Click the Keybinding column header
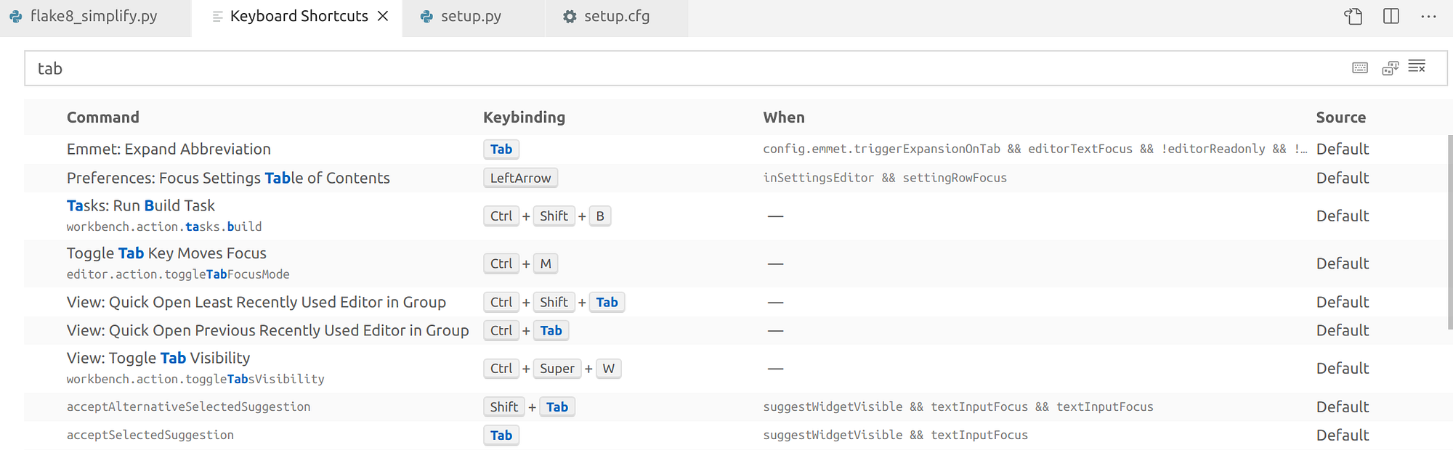This screenshot has height=450, width=1453. (524, 118)
